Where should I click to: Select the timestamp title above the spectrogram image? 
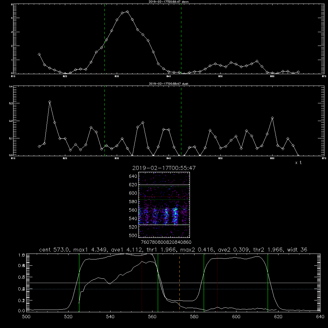click(x=164, y=168)
